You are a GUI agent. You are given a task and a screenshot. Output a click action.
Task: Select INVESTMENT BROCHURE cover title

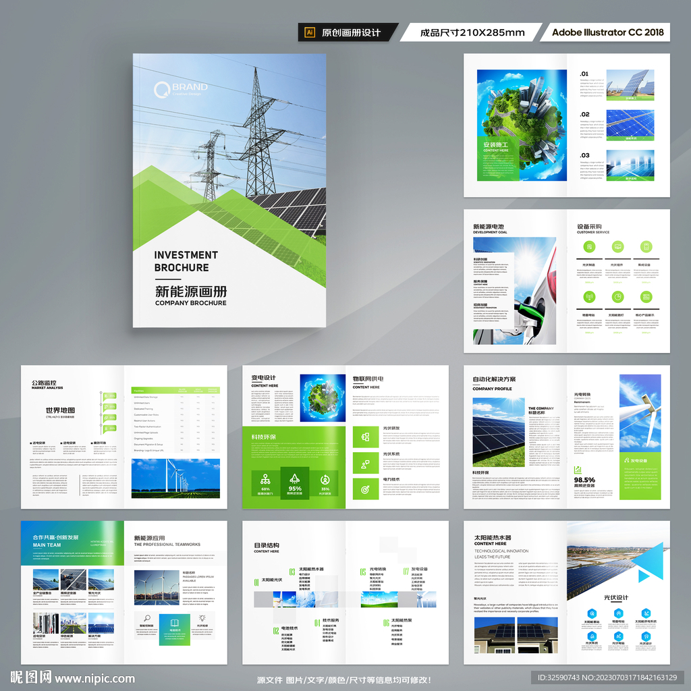point(186,261)
